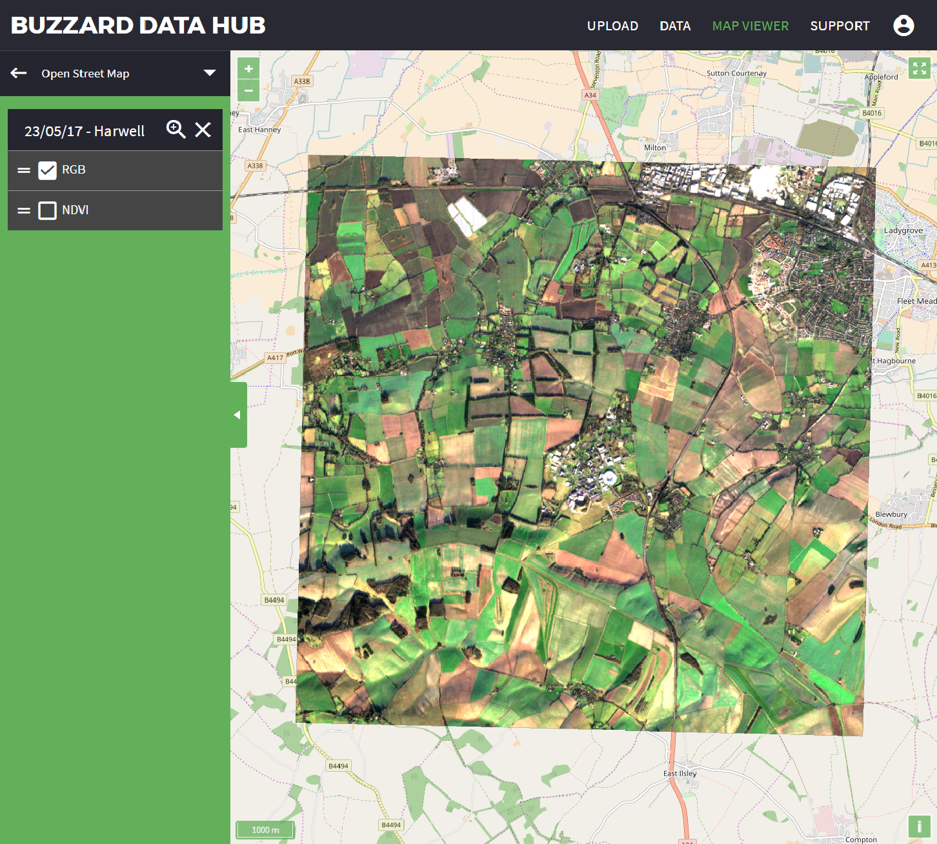Grab the RGB layer reorder handle
937x844 pixels.
point(24,170)
